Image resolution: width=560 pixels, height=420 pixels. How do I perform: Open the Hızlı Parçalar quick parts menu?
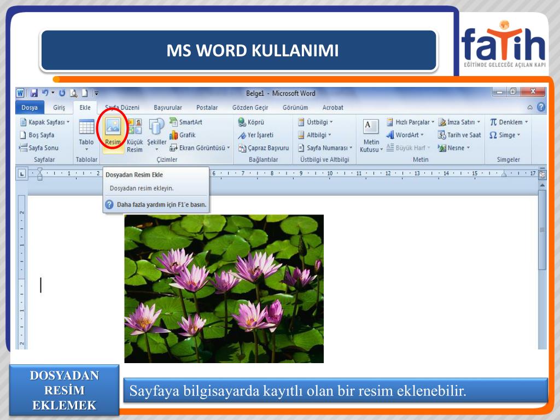(410, 122)
